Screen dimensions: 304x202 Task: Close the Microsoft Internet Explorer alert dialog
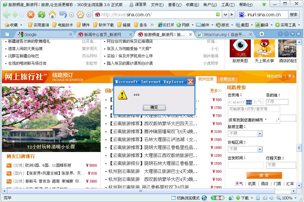190,82
